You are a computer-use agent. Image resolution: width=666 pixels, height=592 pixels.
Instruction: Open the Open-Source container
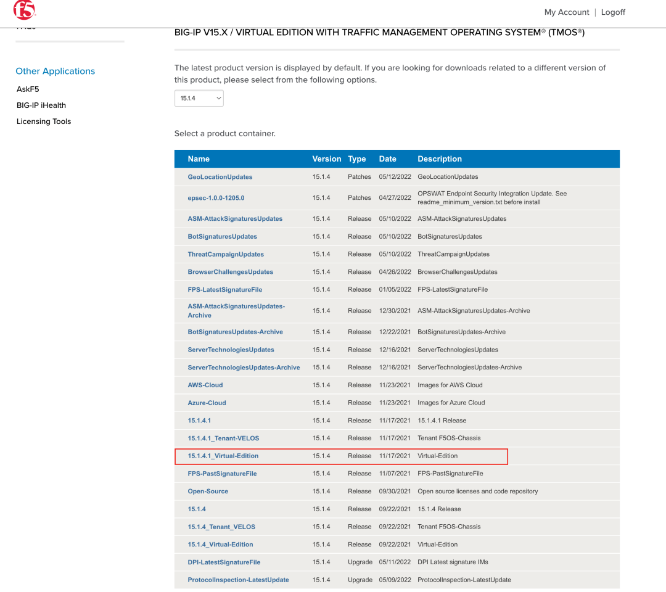[x=208, y=491]
